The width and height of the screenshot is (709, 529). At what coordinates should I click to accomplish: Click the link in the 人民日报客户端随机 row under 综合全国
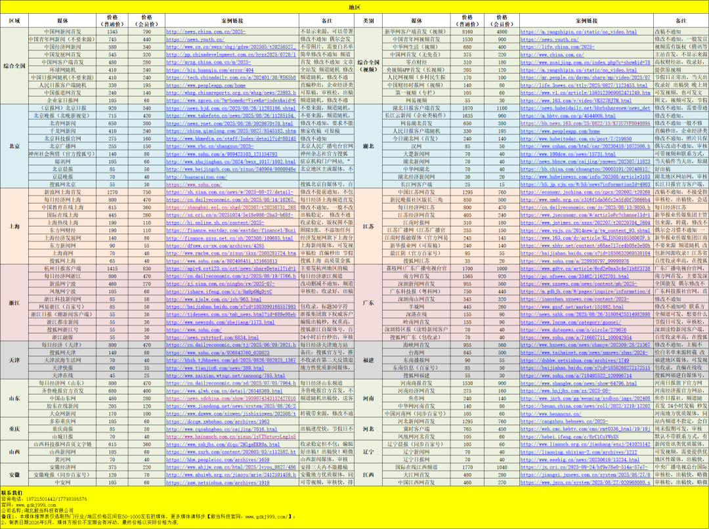click(205, 85)
